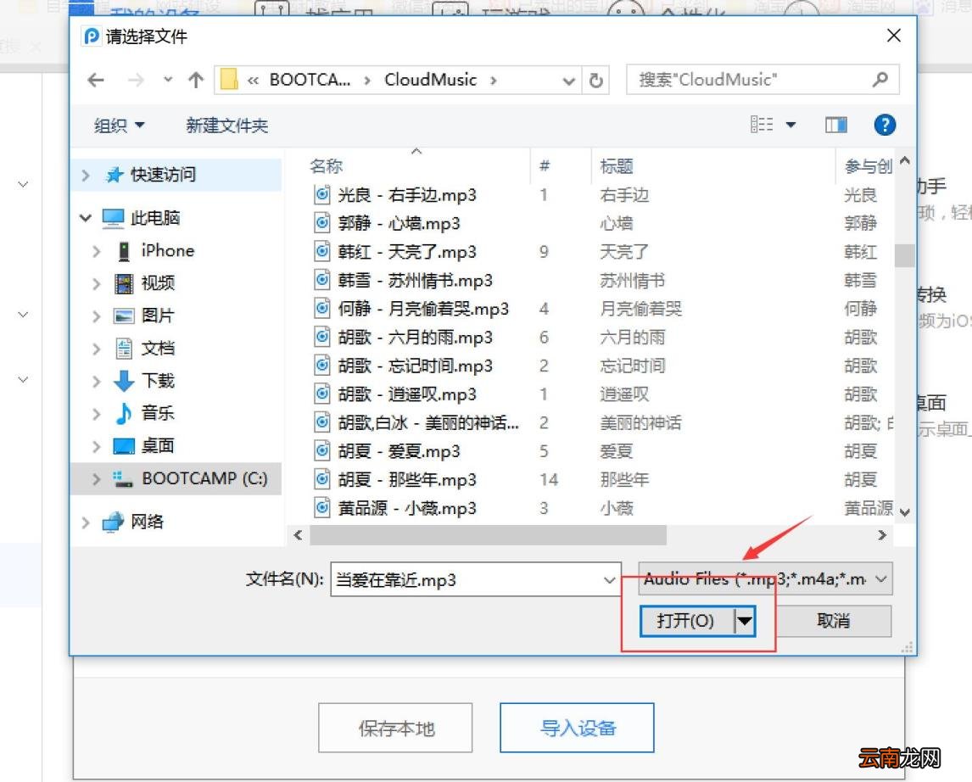This screenshot has height=782, width=972.
Task: Open the address bar history dropdown
Action: pos(567,81)
